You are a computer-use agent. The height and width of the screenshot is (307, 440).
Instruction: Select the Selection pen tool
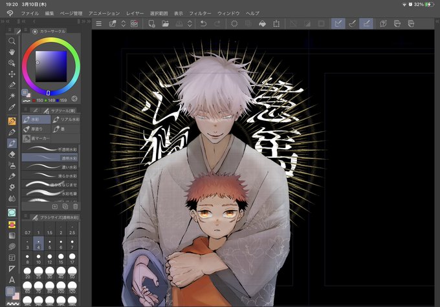(x=12, y=85)
